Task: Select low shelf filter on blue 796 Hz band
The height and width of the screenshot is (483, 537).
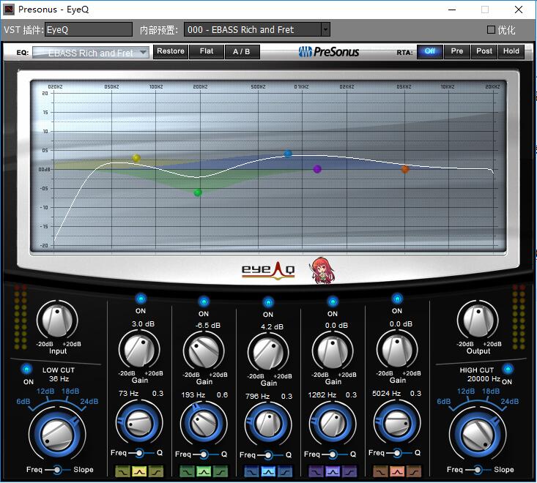Action: 251,472
